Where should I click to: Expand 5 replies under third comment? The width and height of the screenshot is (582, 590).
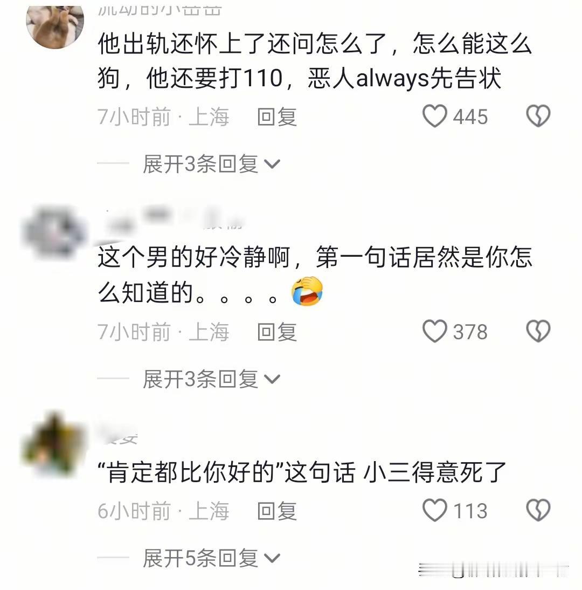[x=211, y=558]
